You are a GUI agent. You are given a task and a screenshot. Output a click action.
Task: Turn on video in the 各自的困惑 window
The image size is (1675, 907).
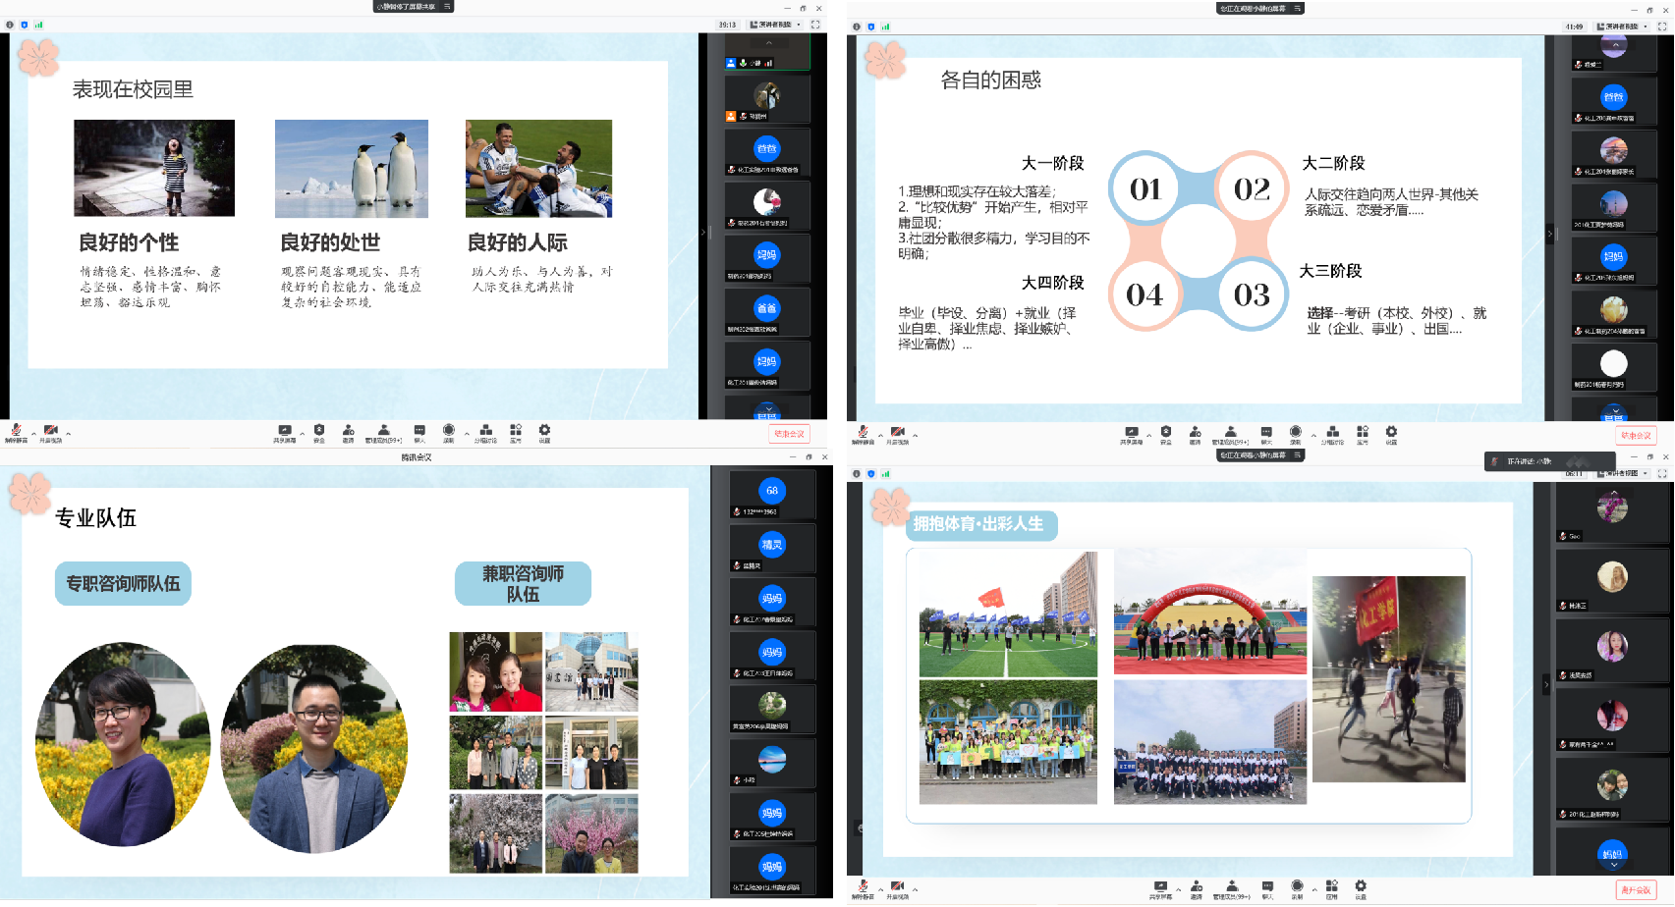click(x=897, y=433)
